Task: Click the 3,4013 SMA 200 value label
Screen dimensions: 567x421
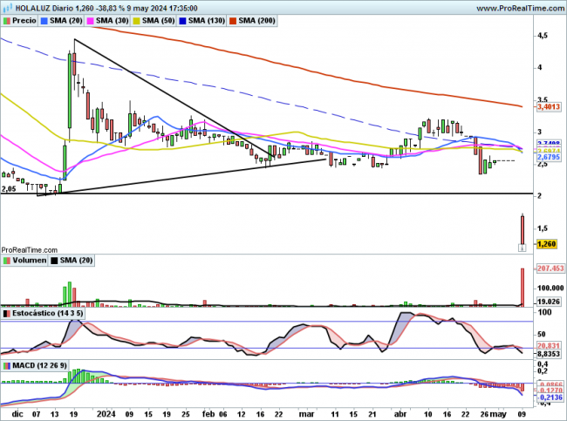Action: 549,107
